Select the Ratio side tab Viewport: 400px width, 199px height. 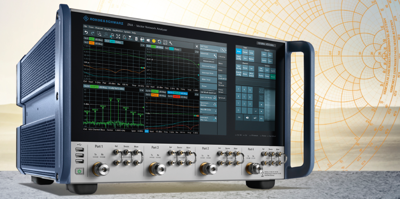[x=222, y=70]
